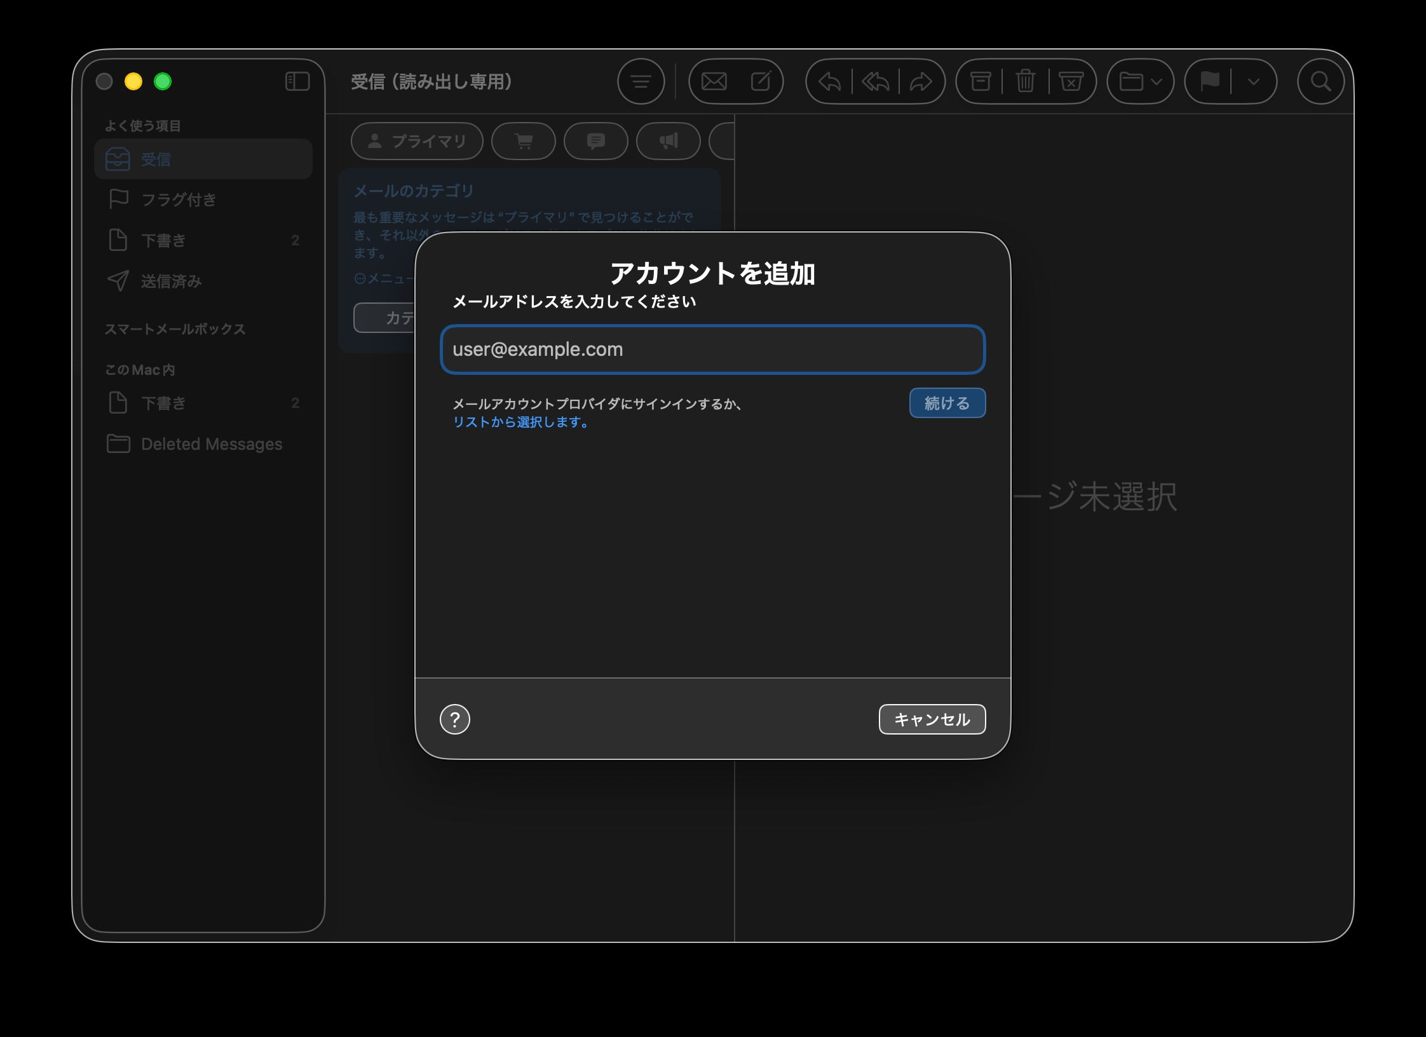Click the compose new message icon
The height and width of the screenshot is (1037, 1426).
coord(761,81)
